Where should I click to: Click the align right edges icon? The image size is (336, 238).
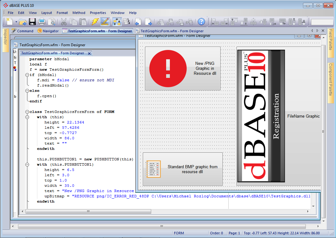pyautogui.click(x=224, y=22)
